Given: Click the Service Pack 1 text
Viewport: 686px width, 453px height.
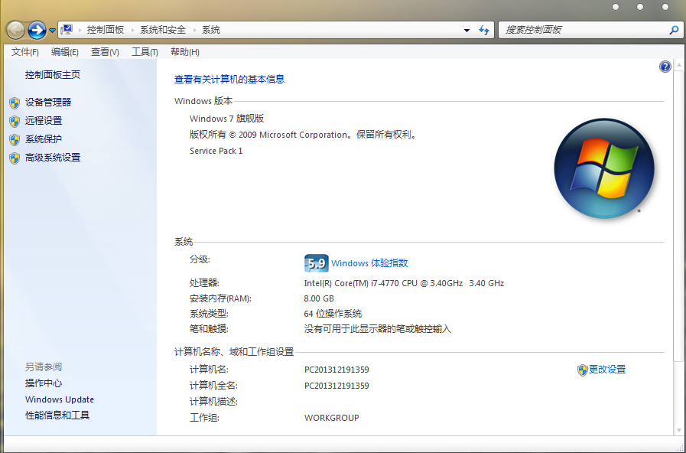Looking at the screenshot, I should coord(216,151).
